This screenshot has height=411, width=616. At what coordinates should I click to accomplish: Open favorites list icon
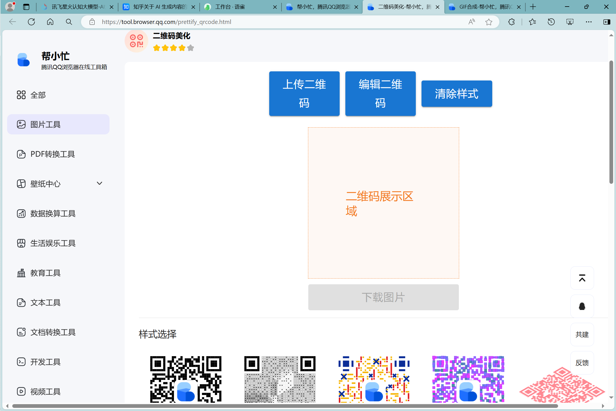coord(532,22)
